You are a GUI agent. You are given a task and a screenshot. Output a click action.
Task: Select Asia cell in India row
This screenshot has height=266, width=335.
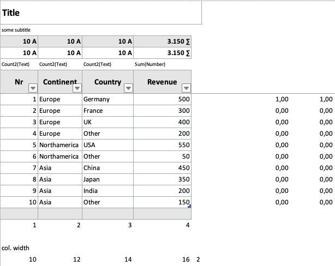tap(60, 191)
